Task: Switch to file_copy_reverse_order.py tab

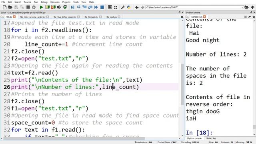Action: pos(33,17)
